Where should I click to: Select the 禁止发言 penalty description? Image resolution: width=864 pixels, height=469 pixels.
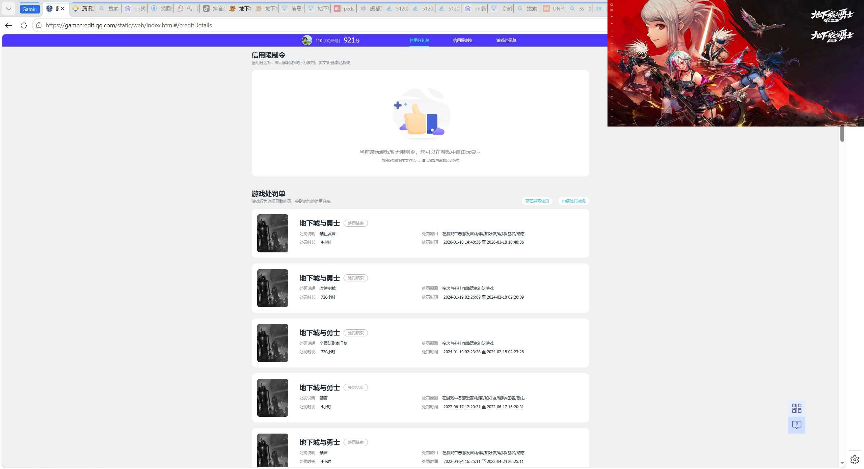point(327,234)
